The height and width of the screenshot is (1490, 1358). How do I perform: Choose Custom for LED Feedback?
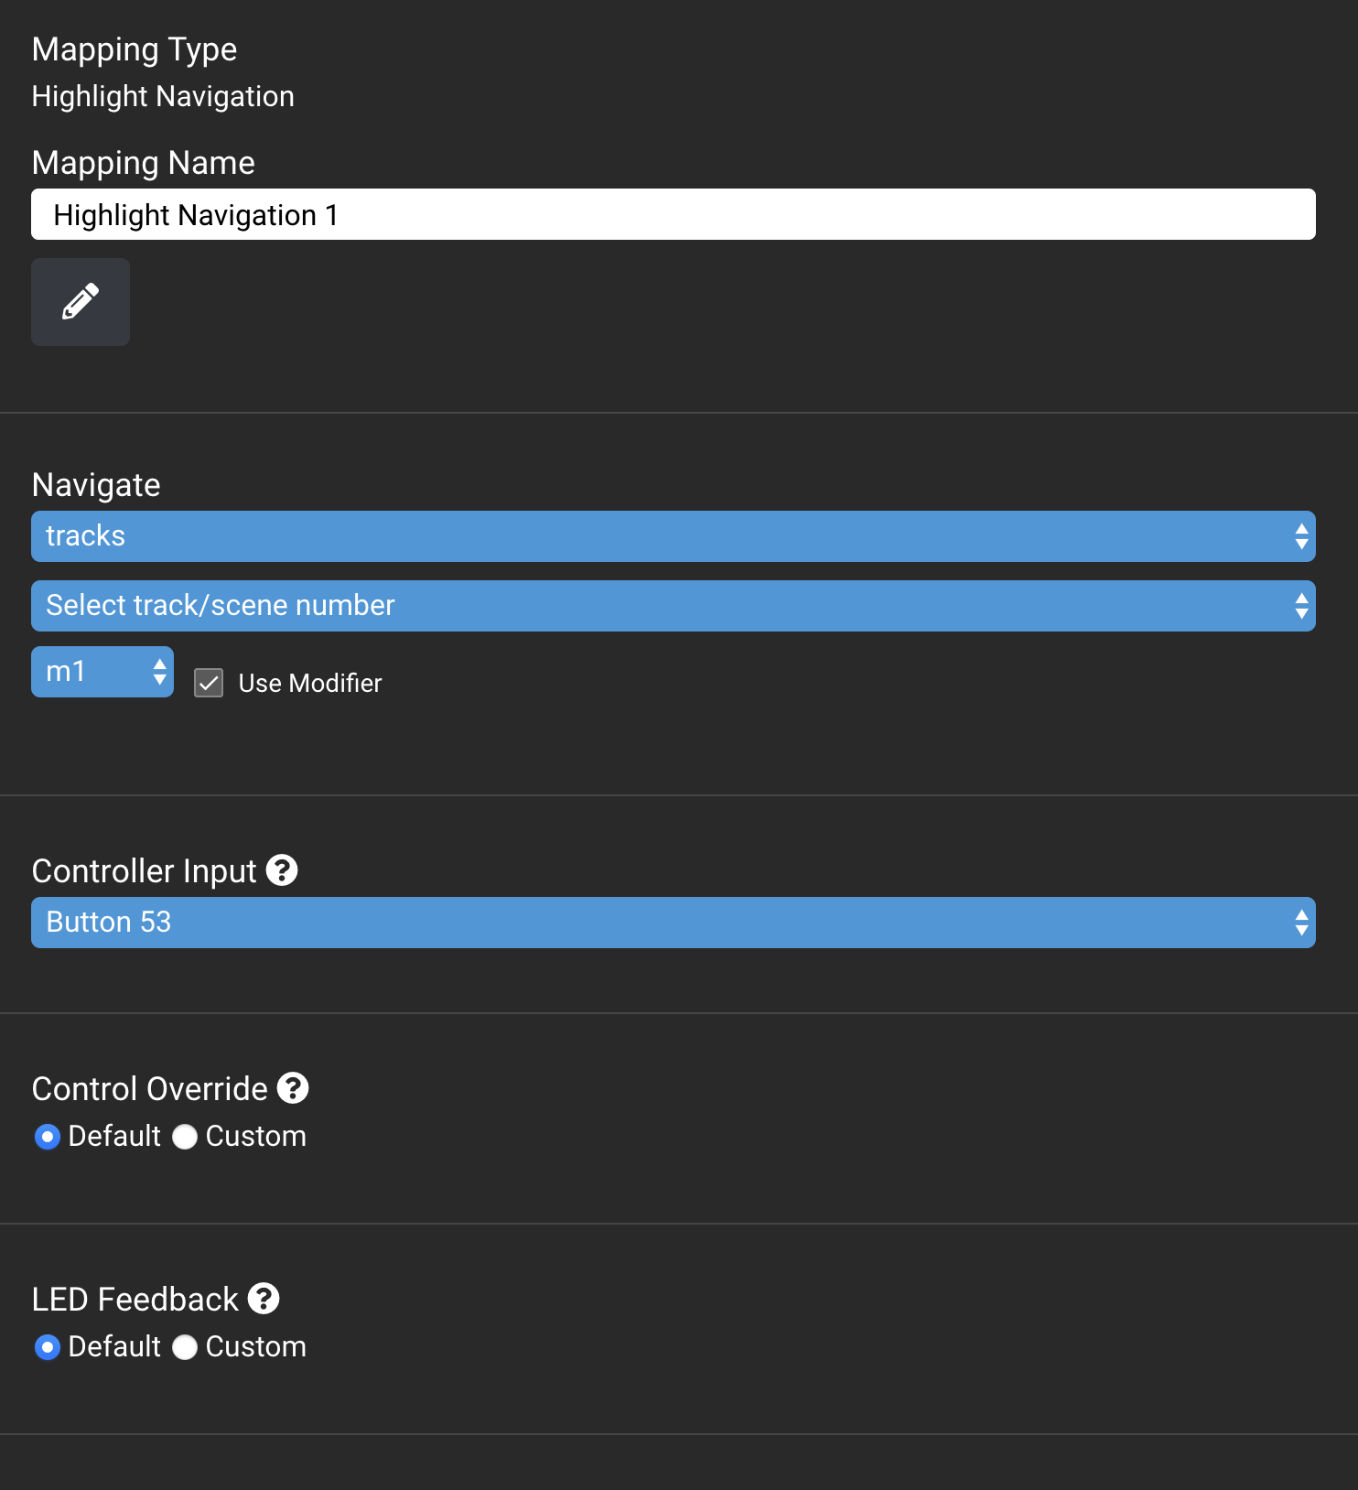[x=185, y=1347]
